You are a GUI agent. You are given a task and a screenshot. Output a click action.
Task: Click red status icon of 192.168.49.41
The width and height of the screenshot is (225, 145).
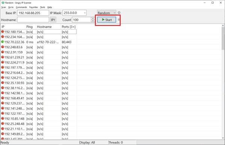[3, 98]
